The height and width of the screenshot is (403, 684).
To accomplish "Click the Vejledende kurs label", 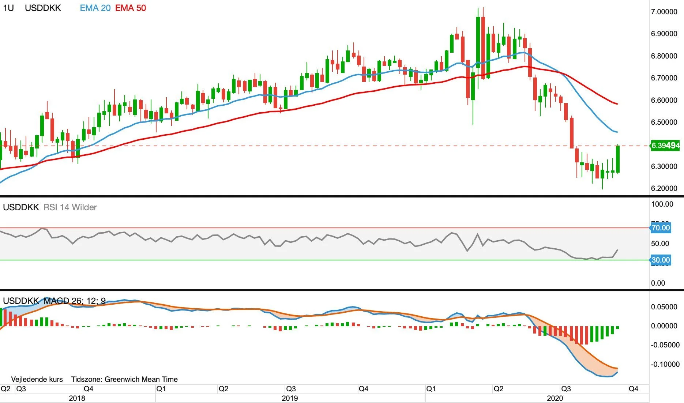I will tap(37, 379).
